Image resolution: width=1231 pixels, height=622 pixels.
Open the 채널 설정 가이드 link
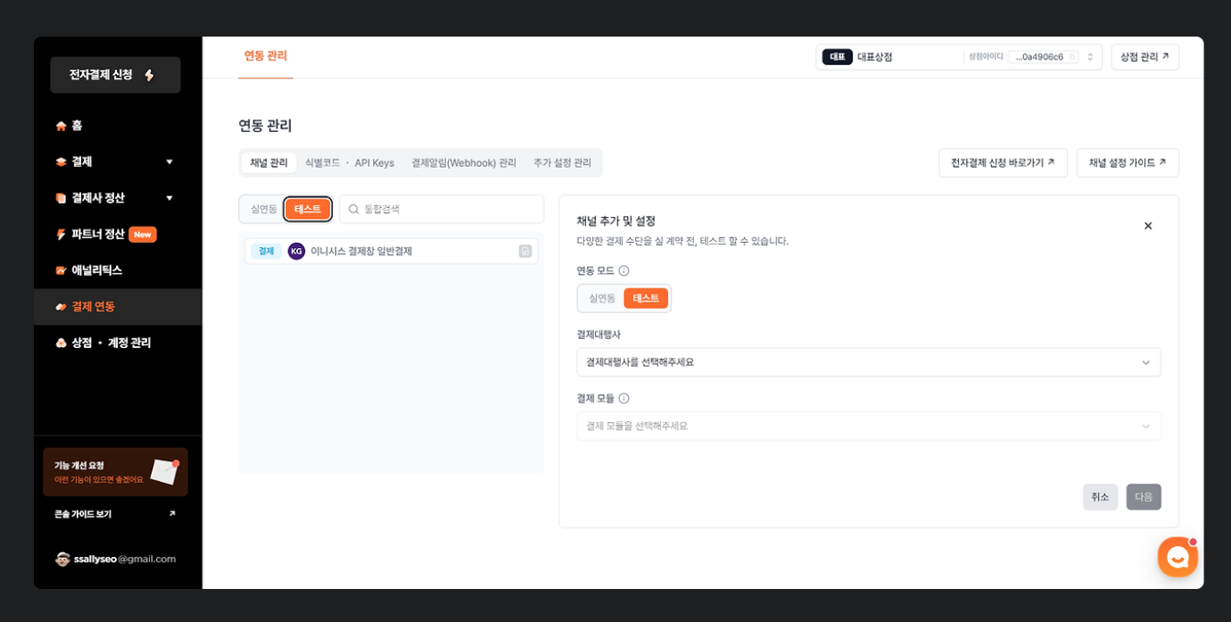point(1128,162)
